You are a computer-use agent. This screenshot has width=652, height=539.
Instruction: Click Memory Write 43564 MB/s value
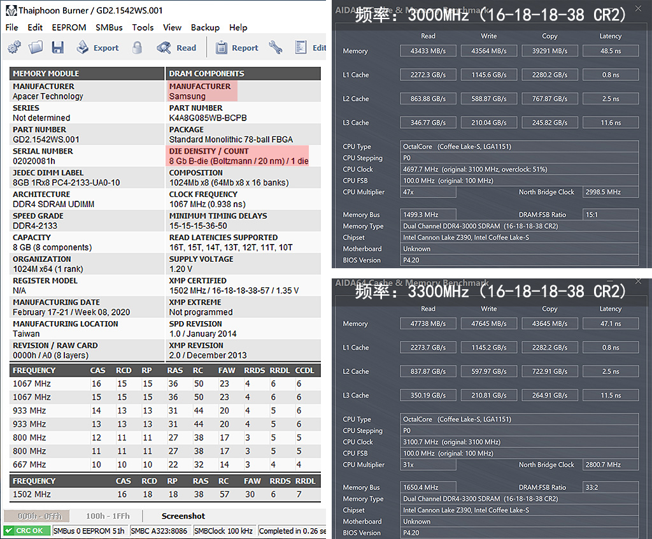coord(489,51)
